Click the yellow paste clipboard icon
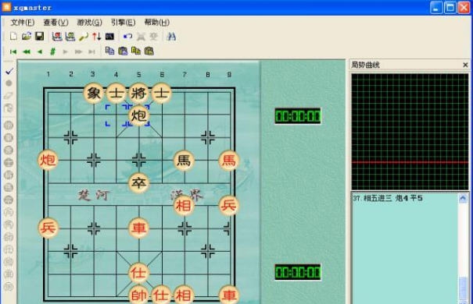The image size is (473, 304). tap(149, 51)
